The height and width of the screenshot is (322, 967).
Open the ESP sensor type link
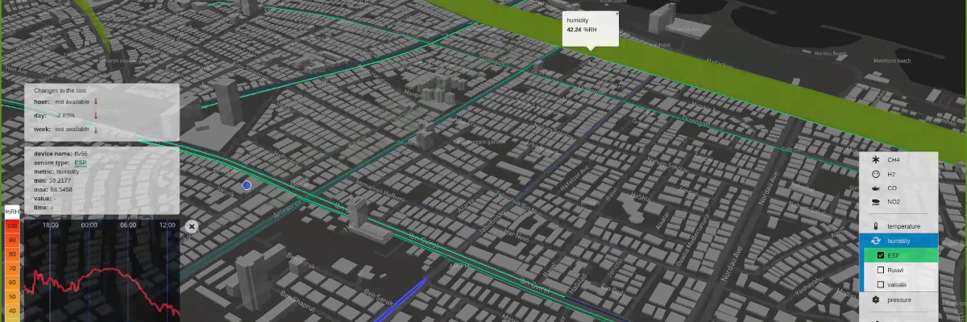[81, 163]
